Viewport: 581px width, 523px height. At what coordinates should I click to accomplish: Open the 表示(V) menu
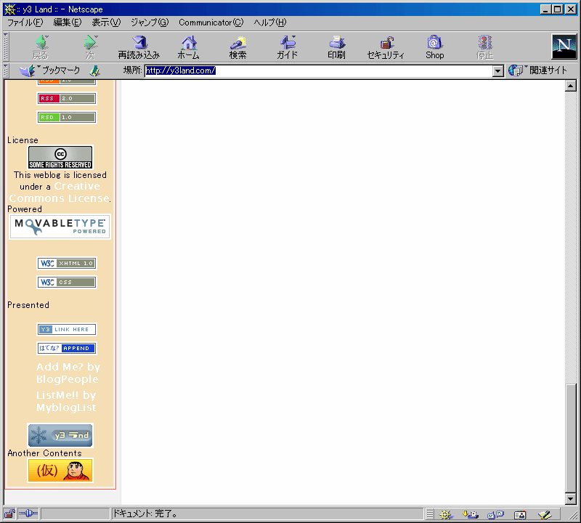click(x=106, y=23)
